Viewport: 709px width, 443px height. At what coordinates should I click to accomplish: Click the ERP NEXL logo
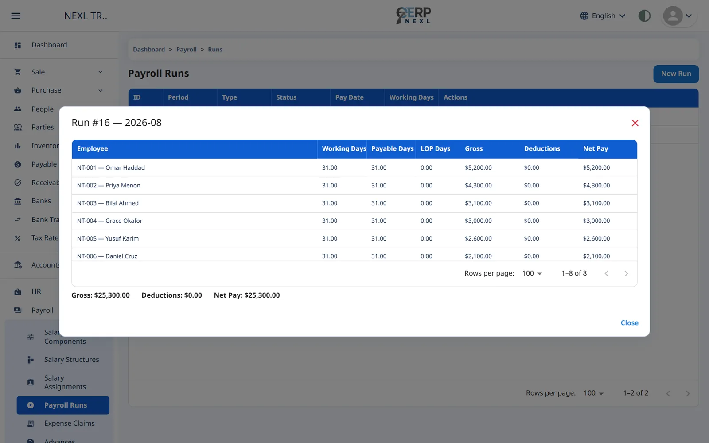(x=413, y=16)
